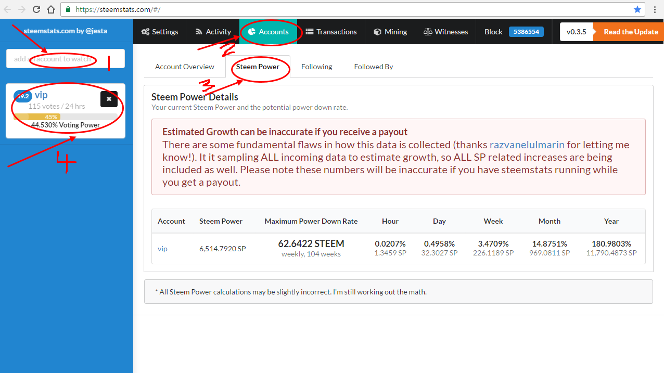The width and height of the screenshot is (664, 373).
Task: Click the 44.530% Voting Power text
Action: pos(66,125)
